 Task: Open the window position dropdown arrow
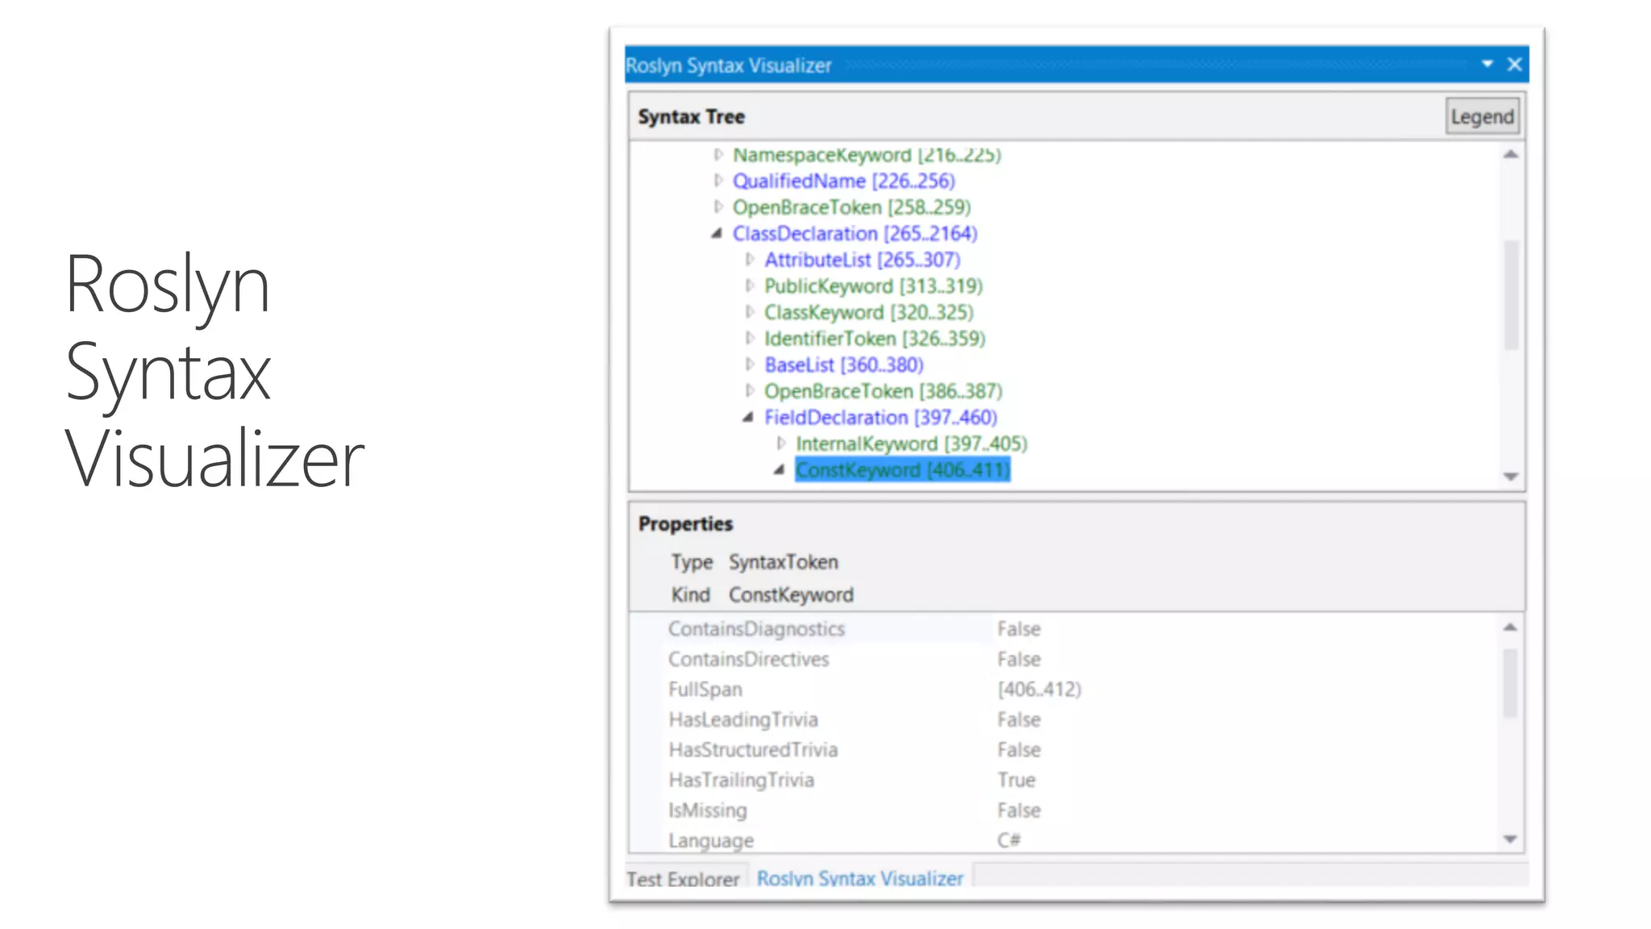click(1487, 64)
